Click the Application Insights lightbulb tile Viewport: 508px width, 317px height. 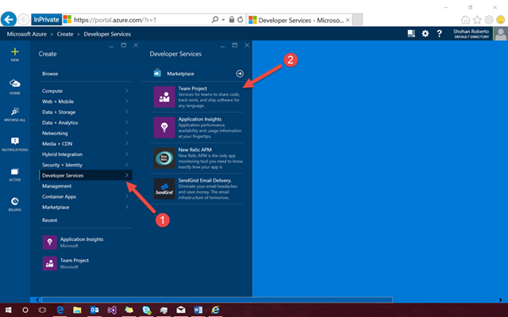[164, 128]
